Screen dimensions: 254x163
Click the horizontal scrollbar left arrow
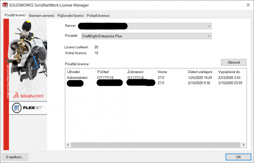point(69,145)
